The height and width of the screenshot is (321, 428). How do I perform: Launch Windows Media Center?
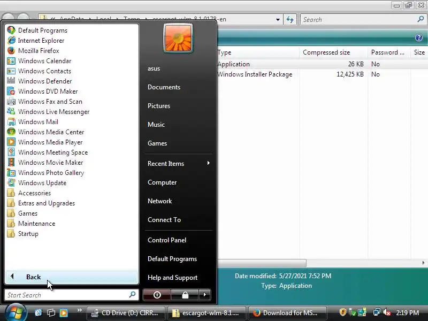[45, 132]
